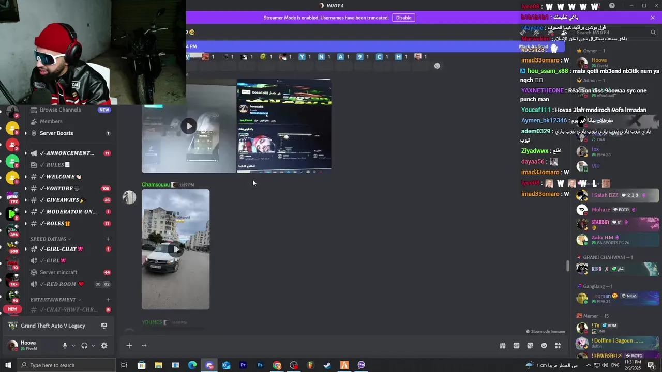Open the Grand Theft Auto V Legacy activity
This screenshot has height=372, width=662.
(x=53, y=326)
